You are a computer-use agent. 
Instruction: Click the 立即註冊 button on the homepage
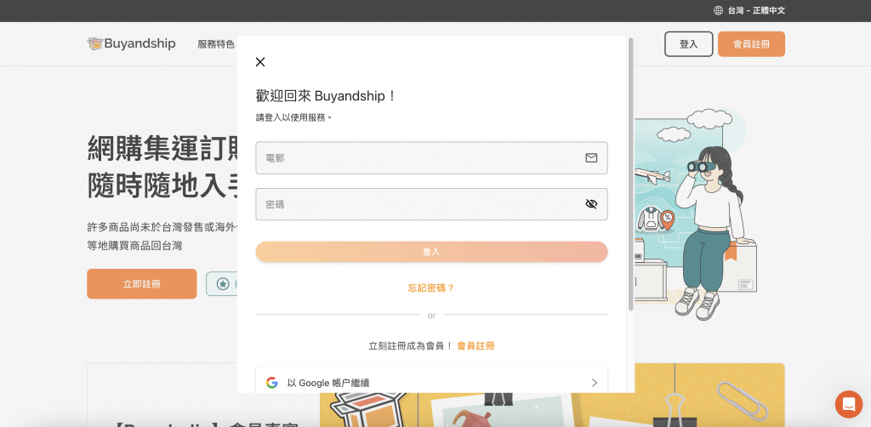coord(141,284)
